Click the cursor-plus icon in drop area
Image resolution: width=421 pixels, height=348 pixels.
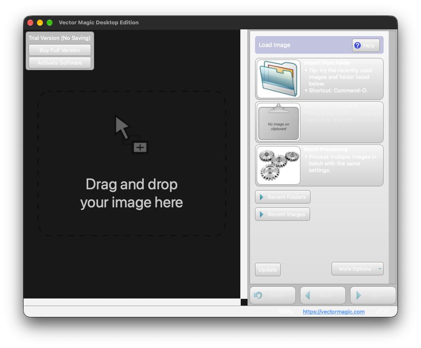[131, 134]
